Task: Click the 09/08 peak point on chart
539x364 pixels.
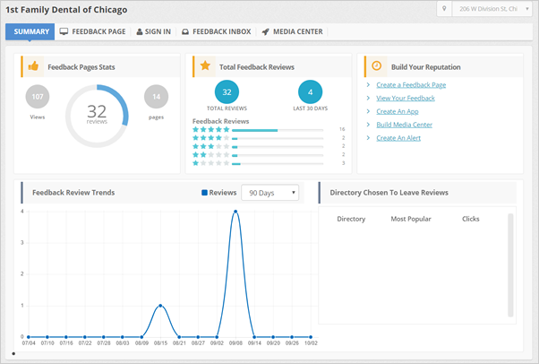Action: (235, 212)
